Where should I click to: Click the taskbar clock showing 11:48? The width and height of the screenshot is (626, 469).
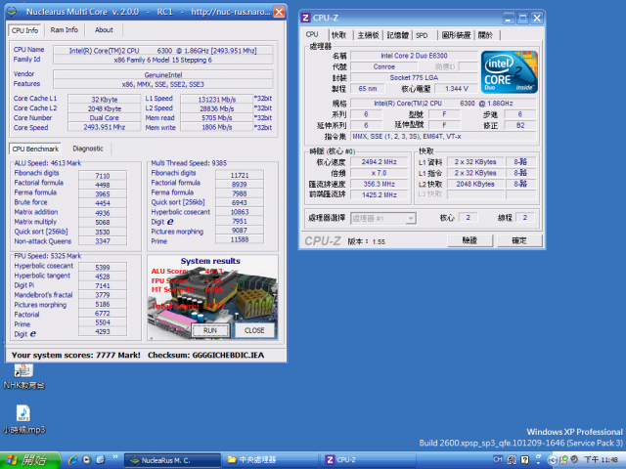(x=601, y=460)
